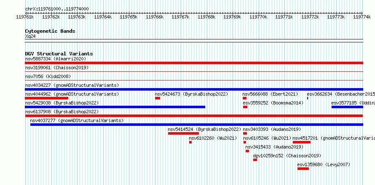Select the small red nsv6102260 bar

point(190,142)
